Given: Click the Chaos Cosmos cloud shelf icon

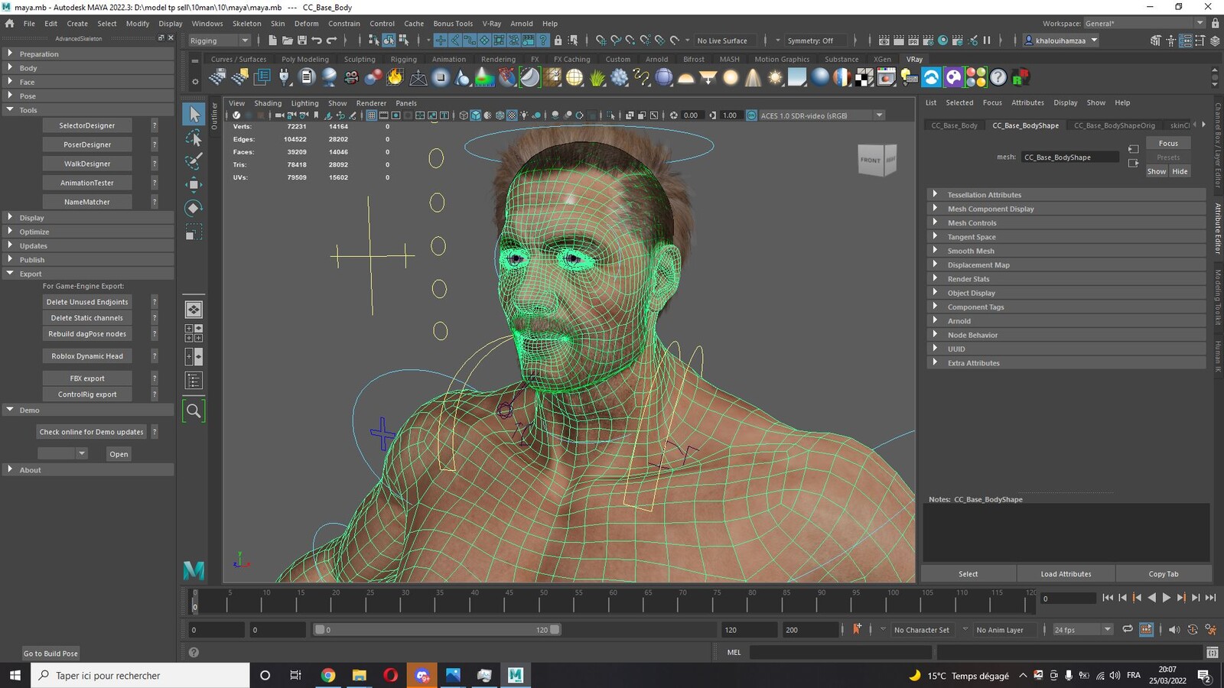Looking at the screenshot, I should tap(931, 77).
